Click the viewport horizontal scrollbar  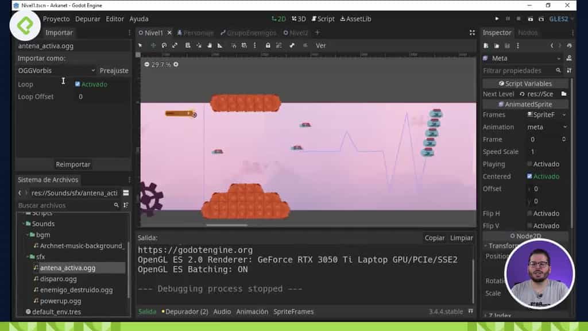pos(226,225)
